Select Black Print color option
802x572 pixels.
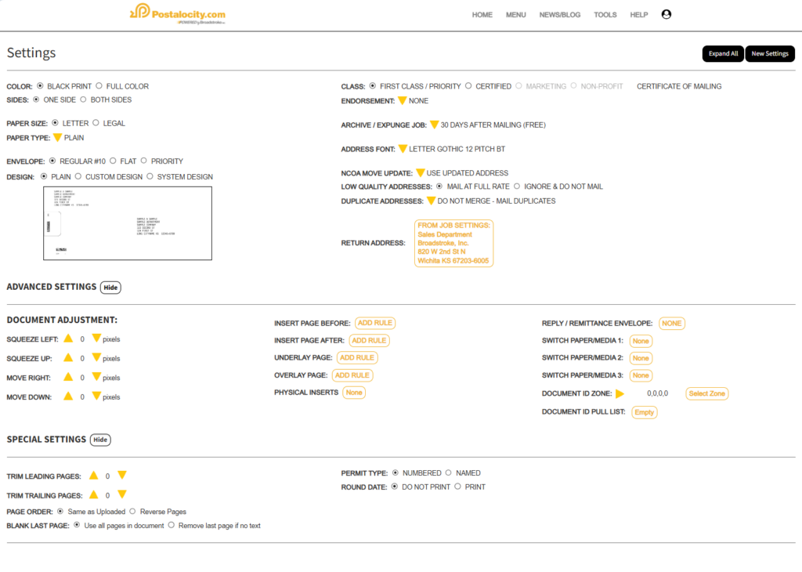click(40, 86)
